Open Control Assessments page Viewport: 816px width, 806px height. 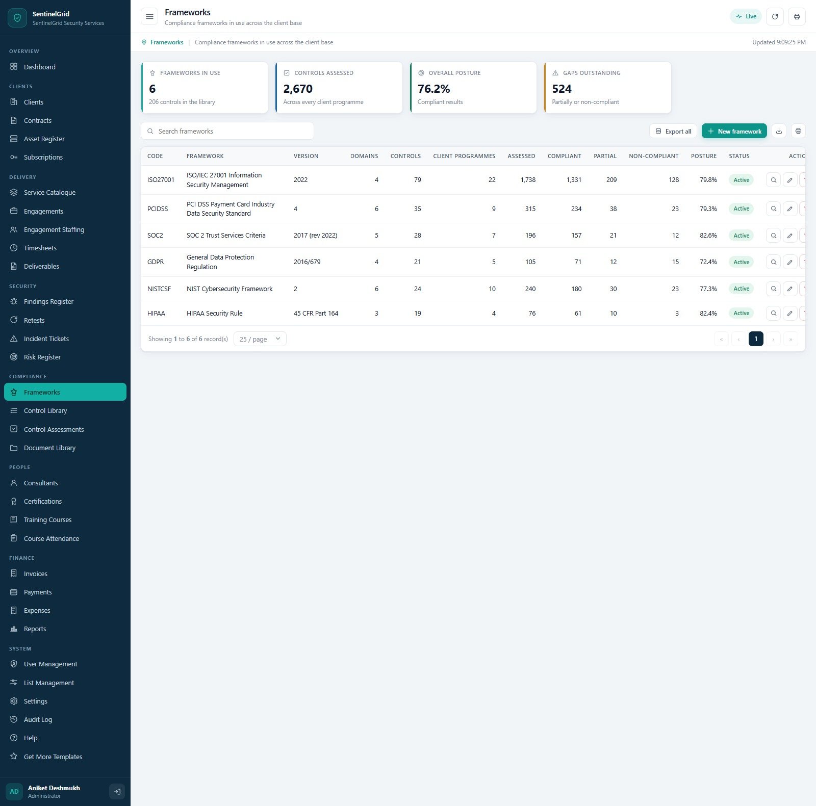pos(65,429)
